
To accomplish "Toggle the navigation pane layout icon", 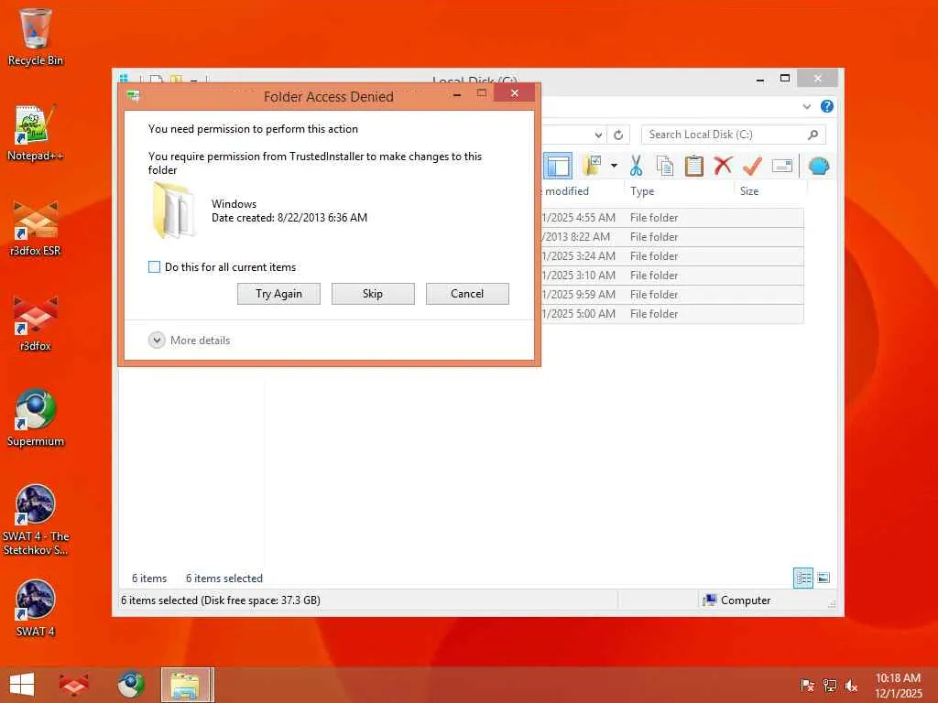I will (x=558, y=166).
